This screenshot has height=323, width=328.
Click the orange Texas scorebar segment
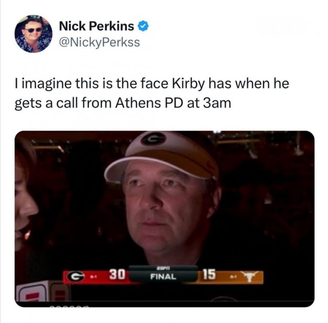(x=230, y=277)
